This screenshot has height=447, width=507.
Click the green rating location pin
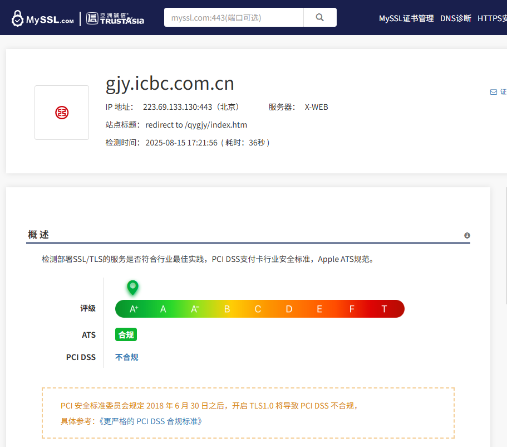click(x=132, y=287)
